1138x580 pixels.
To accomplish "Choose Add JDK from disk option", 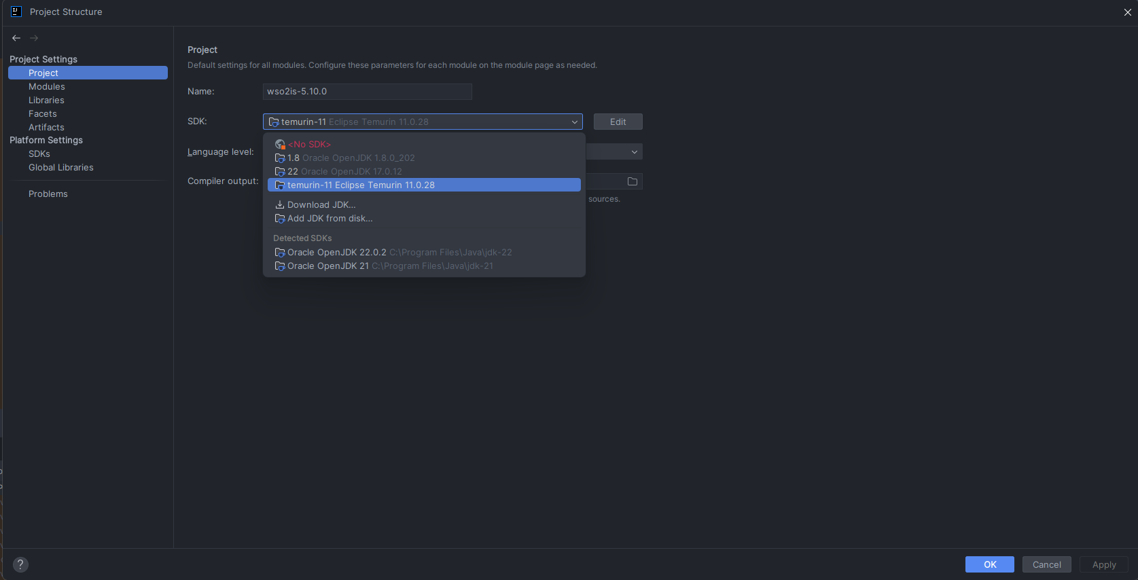I will pos(330,219).
